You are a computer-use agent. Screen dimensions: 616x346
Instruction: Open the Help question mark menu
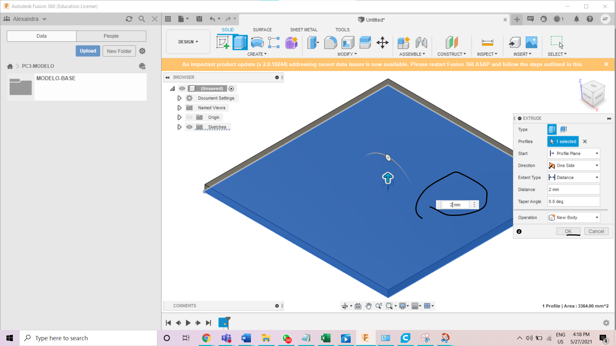pos(590,19)
